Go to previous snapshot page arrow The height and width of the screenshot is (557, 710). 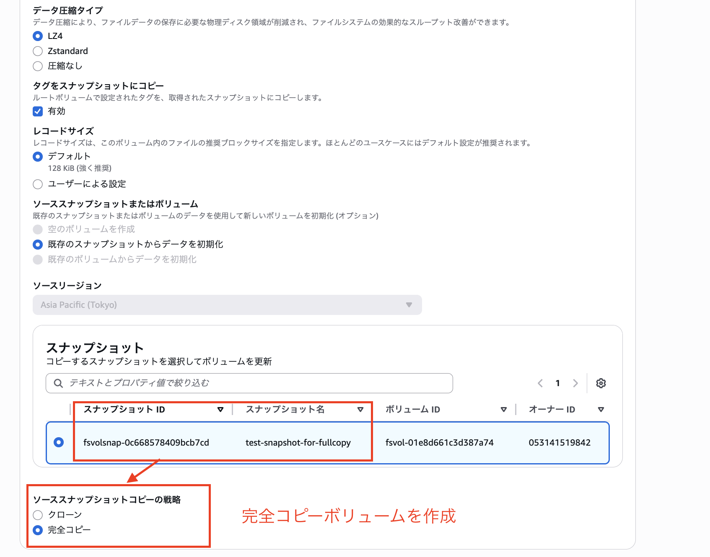tap(540, 383)
